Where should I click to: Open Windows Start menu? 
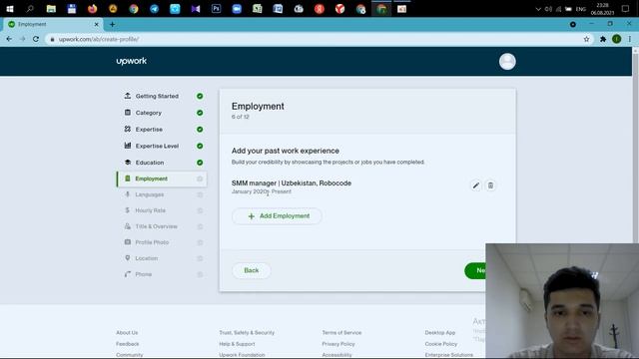point(10,9)
